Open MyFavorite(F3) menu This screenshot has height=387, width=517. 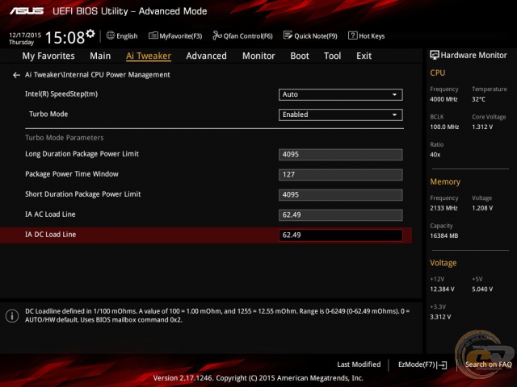click(x=175, y=35)
